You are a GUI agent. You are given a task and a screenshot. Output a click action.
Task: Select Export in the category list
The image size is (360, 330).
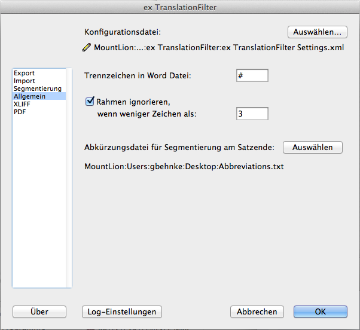(x=39, y=73)
